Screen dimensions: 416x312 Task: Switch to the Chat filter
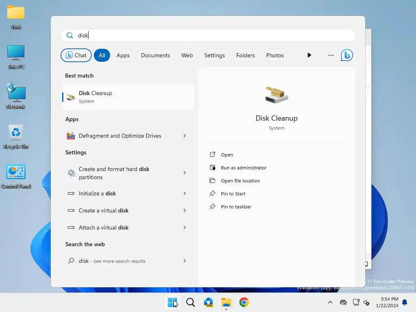(x=76, y=55)
